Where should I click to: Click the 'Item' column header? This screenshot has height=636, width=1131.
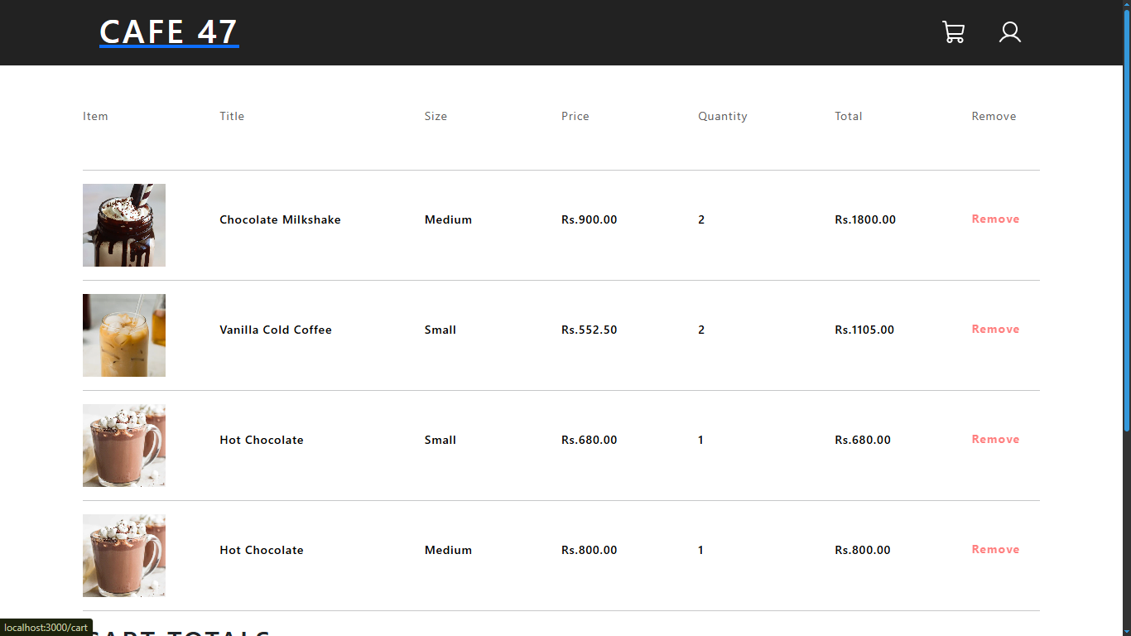[95, 116]
